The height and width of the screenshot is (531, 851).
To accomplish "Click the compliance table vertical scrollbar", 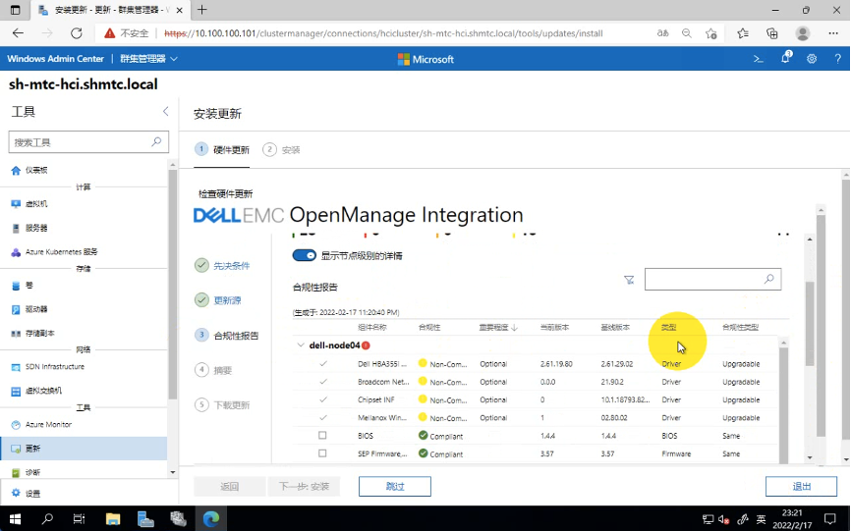I will pos(783,405).
